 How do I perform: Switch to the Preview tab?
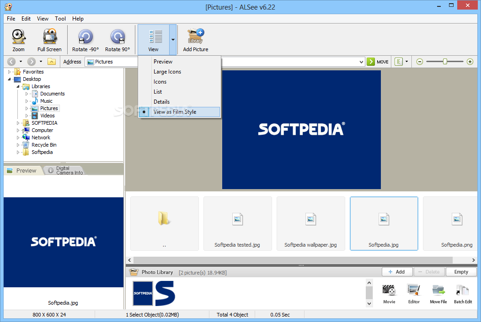pyautogui.click(x=23, y=170)
